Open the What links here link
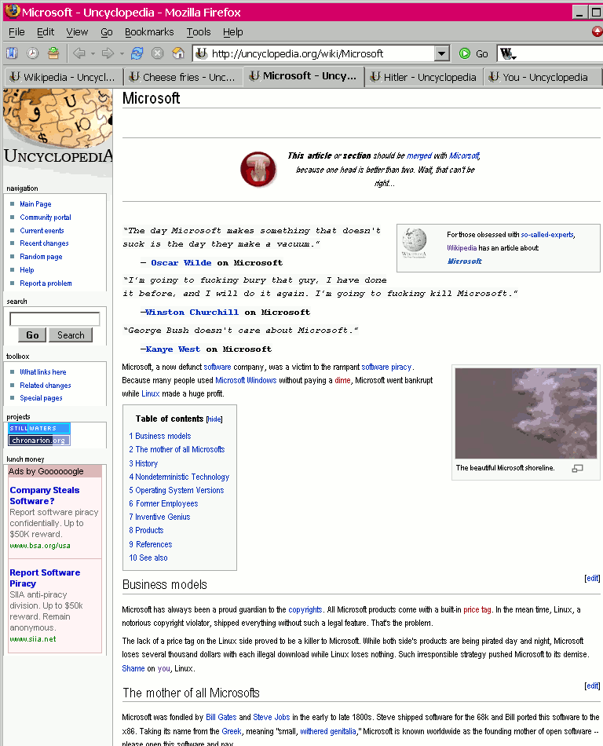Image resolution: width=603 pixels, height=746 pixels. click(43, 372)
